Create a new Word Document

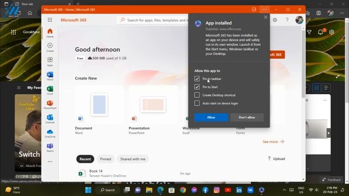[99, 110]
